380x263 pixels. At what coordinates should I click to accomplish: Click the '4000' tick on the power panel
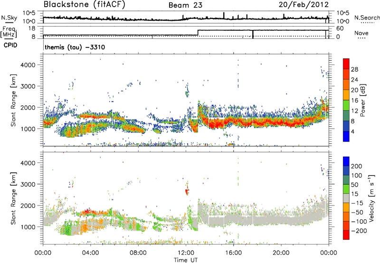click(28, 65)
